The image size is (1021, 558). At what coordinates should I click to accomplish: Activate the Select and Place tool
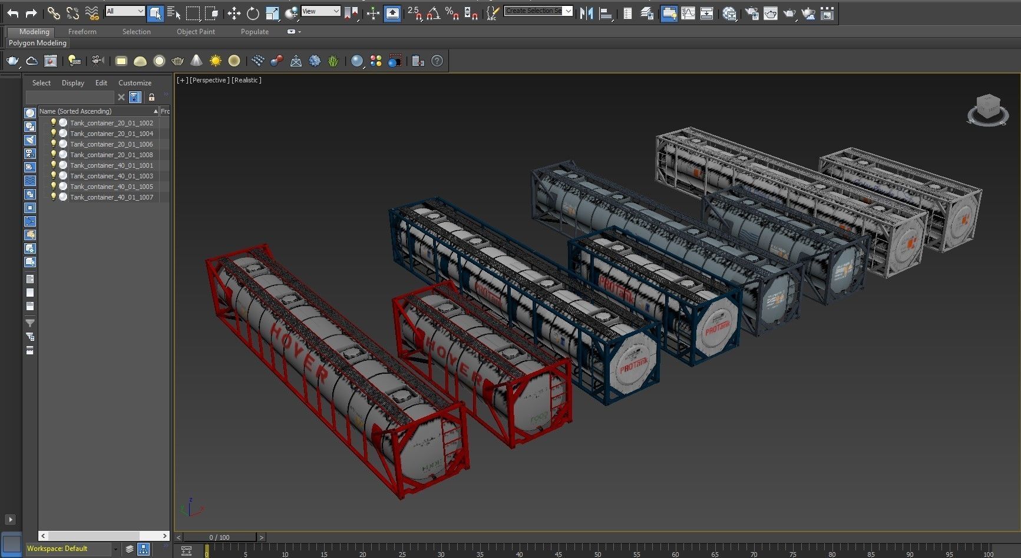[291, 13]
